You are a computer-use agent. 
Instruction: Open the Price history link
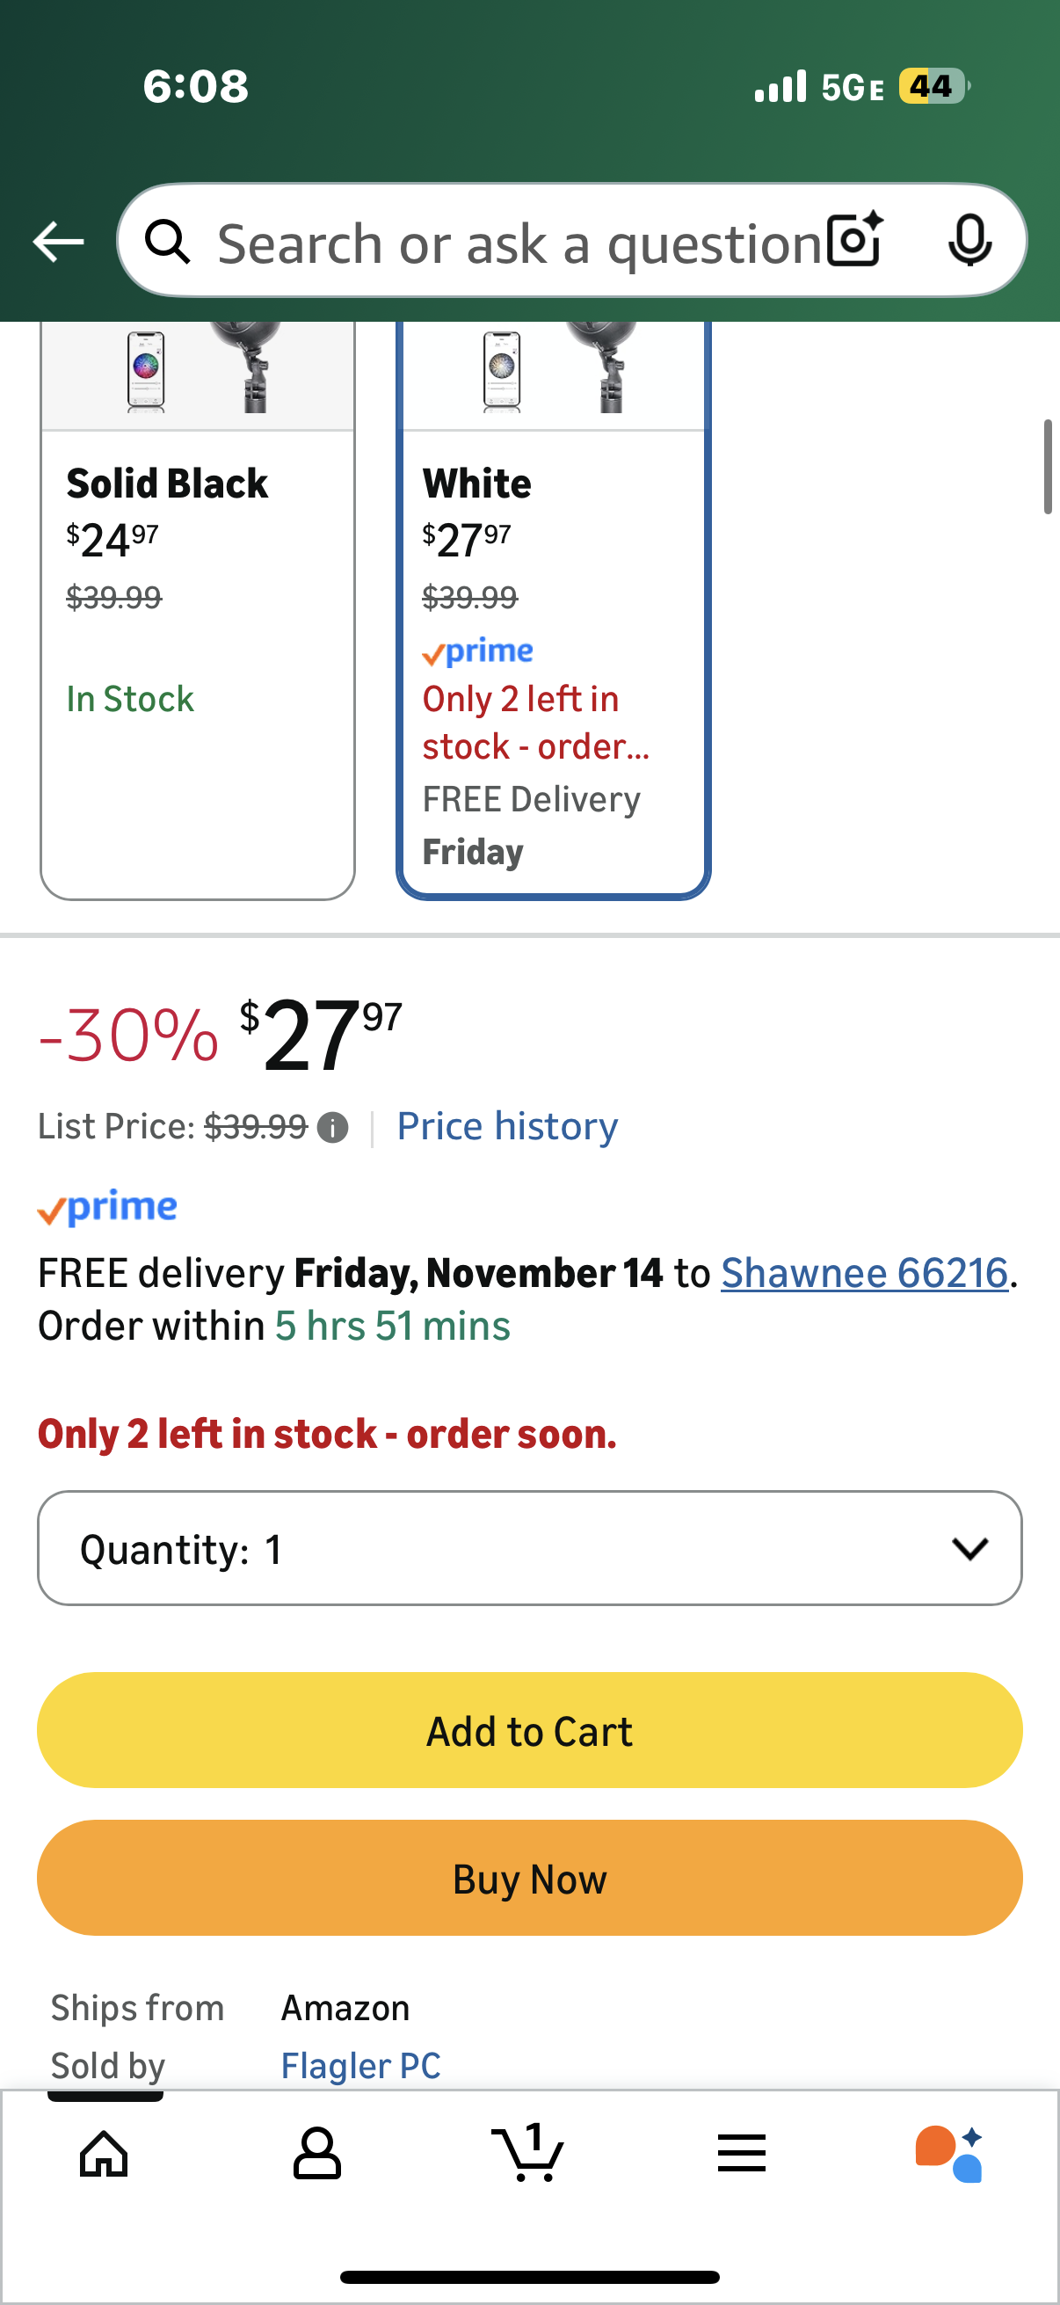(507, 1126)
